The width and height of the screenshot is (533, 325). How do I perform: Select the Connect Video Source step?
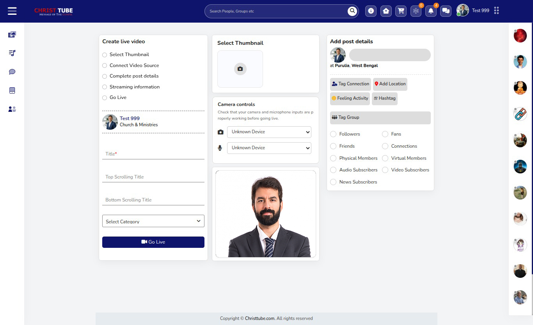pos(105,65)
